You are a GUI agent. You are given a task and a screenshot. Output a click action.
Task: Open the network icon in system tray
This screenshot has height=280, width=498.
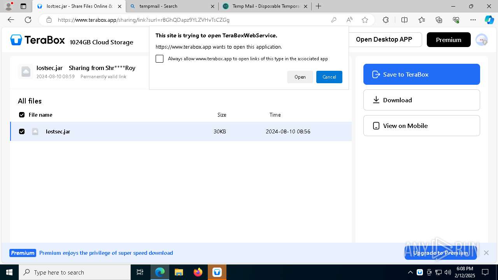(438, 272)
